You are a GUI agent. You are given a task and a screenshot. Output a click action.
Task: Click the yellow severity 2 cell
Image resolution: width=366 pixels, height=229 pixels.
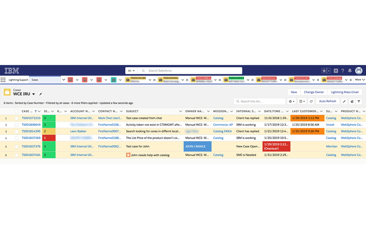49,131
